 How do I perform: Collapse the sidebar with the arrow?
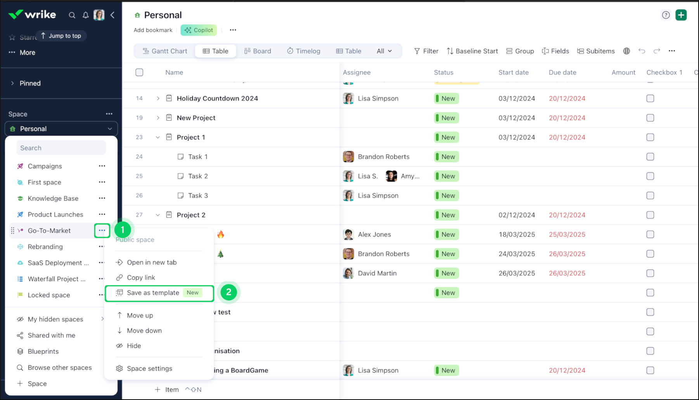coord(112,15)
